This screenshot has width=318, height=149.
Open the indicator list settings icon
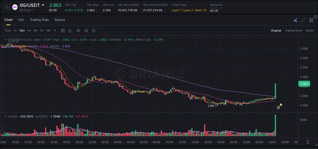[86, 31]
